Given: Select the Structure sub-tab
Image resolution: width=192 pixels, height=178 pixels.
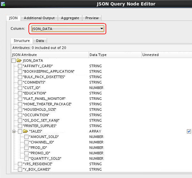Looking at the screenshot, I should coord(22,41).
